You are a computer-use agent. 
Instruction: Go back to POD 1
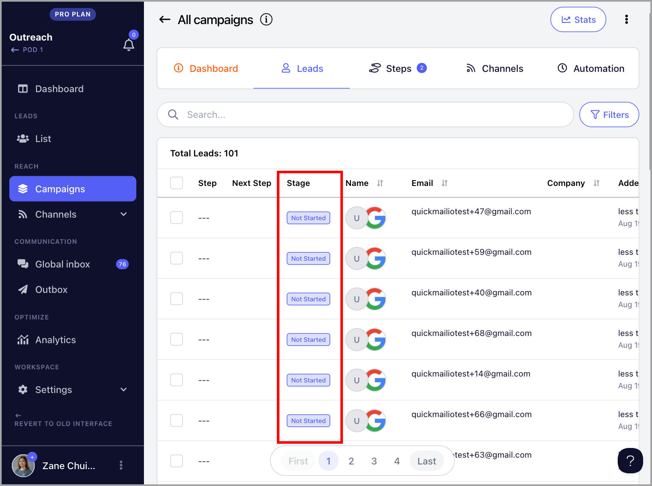27,50
